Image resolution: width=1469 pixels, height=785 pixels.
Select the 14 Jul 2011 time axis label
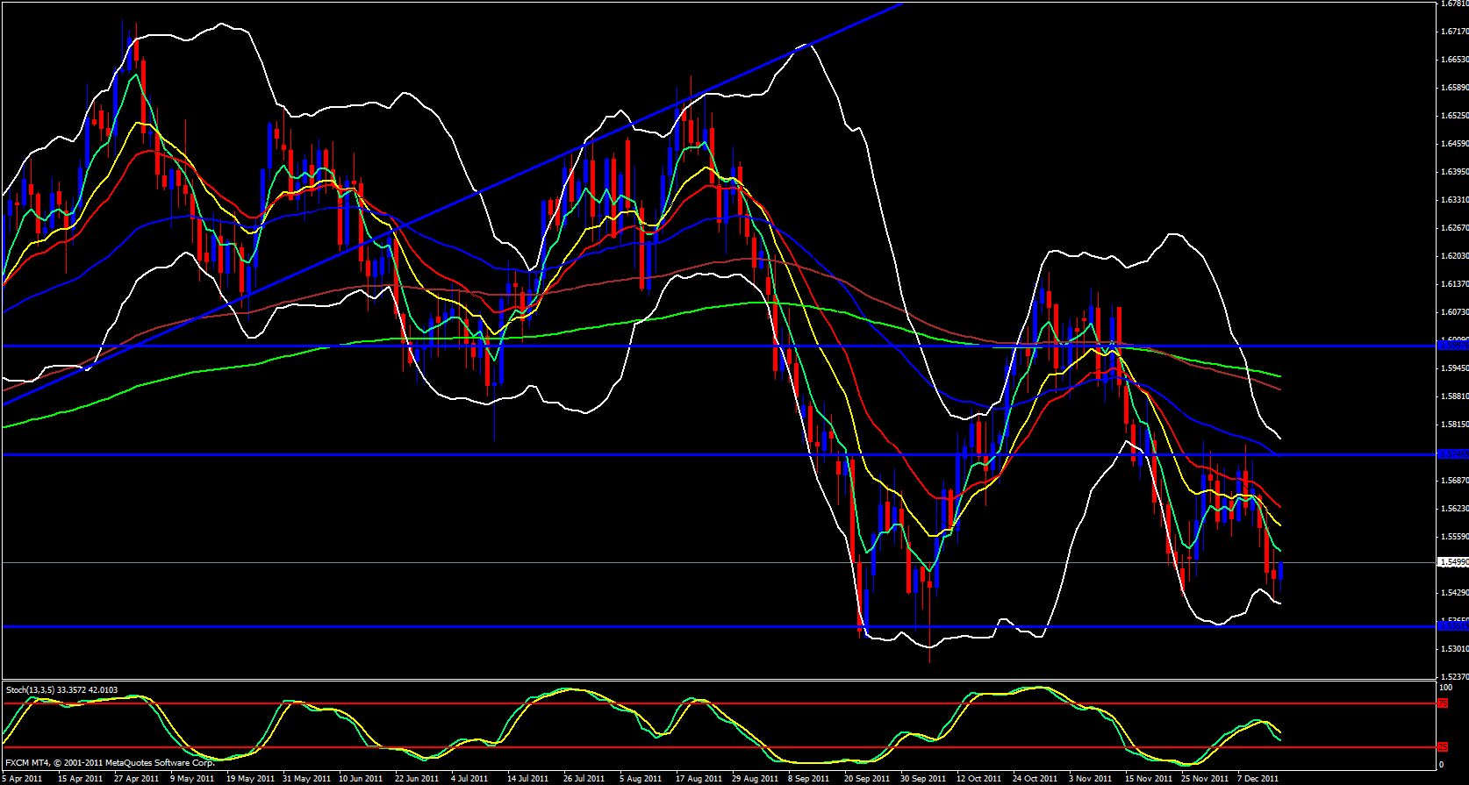click(527, 778)
